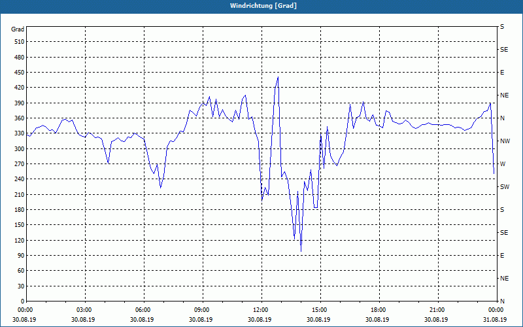The height and width of the screenshot is (327, 523).
Task: Pick the 390 left axis value
Action: tap(19, 103)
